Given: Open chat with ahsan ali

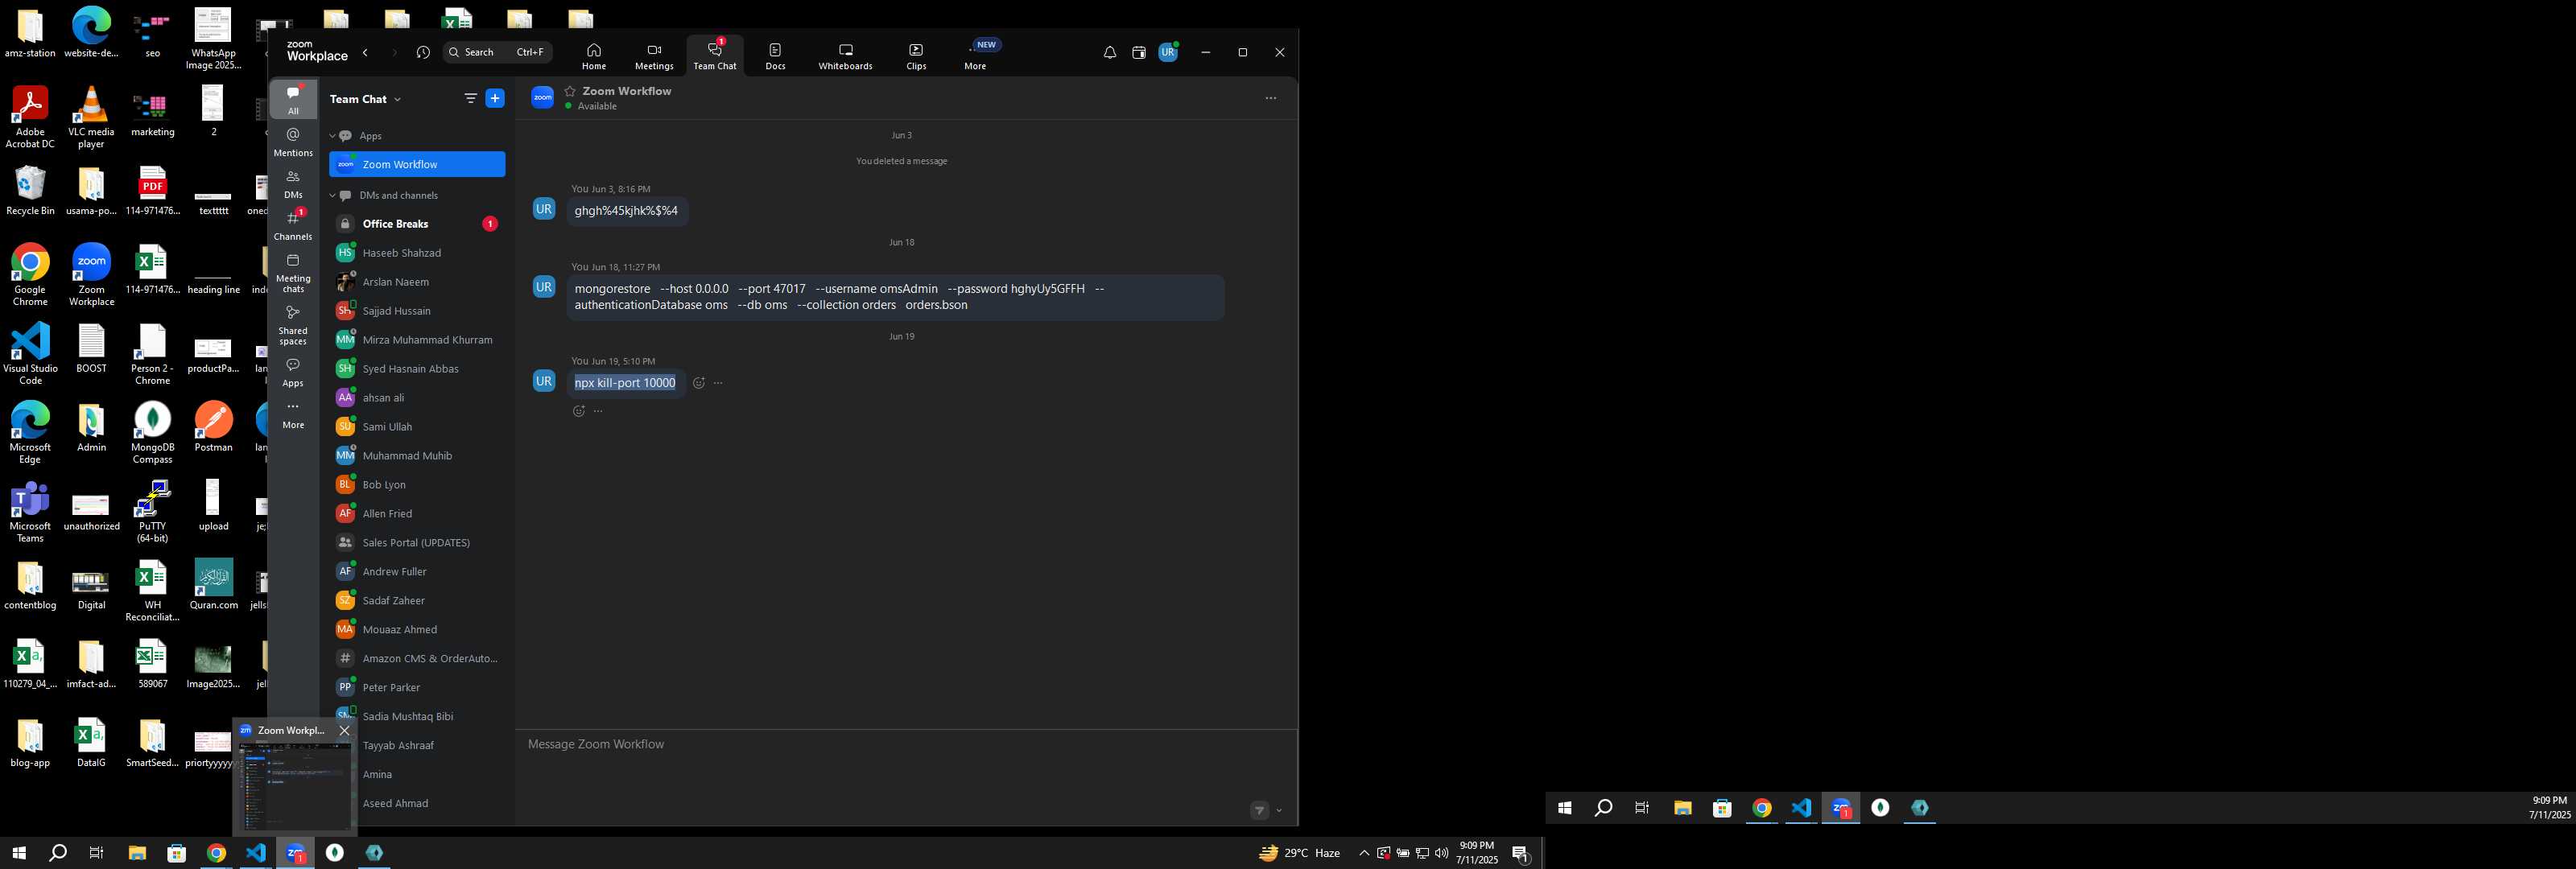Looking at the screenshot, I should (417, 398).
